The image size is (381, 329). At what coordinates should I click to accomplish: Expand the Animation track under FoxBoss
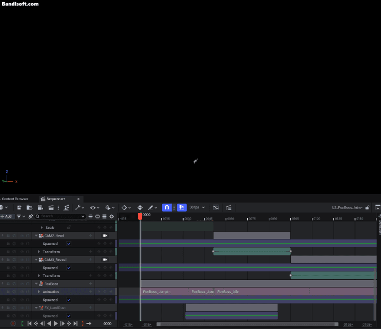pyautogui.click(x=39, y=292)
